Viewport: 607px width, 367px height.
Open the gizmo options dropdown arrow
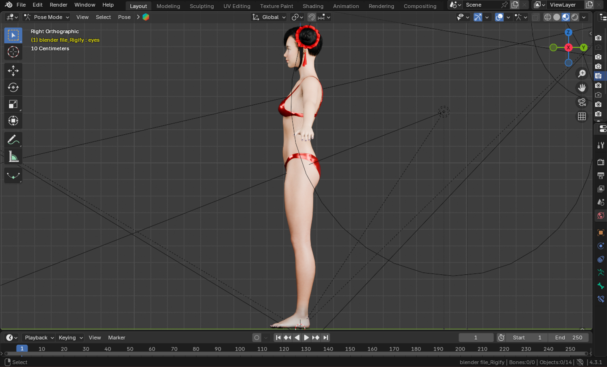tap(487, 17)
